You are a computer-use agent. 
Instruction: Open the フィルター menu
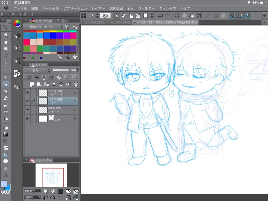pos(146,8)
